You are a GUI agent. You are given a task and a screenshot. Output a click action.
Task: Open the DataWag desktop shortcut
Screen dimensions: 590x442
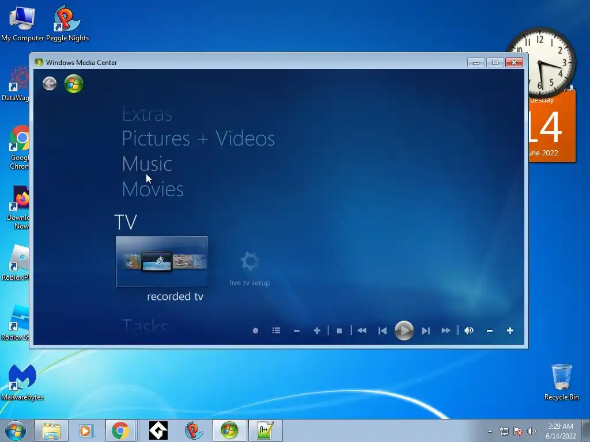click(x=15, y=83)
